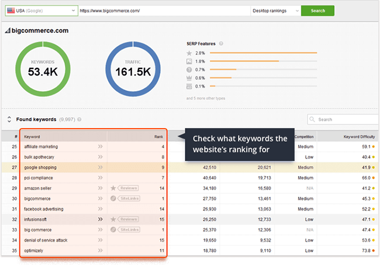Click the bigcommerce.com logo icon
Viewport: 380px width, 265px height.
(x=8, y=30)
